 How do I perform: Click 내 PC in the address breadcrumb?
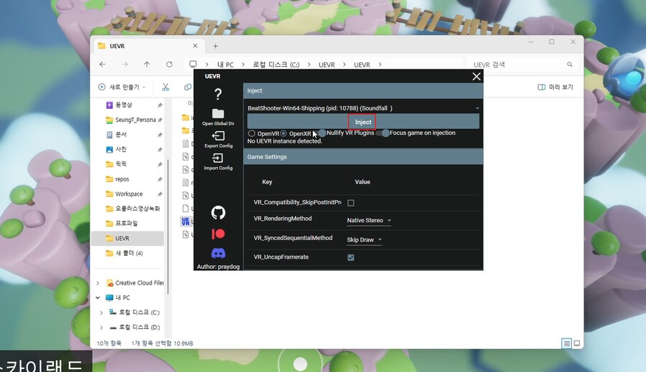(x=225, y=65)
